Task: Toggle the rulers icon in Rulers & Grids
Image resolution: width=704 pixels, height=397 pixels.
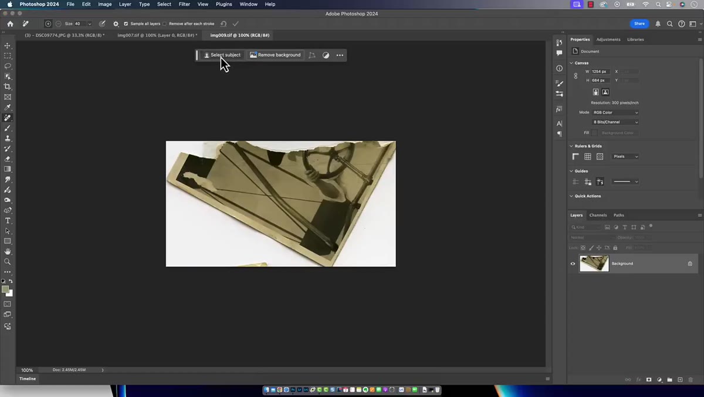Action: tap(576, 157)
